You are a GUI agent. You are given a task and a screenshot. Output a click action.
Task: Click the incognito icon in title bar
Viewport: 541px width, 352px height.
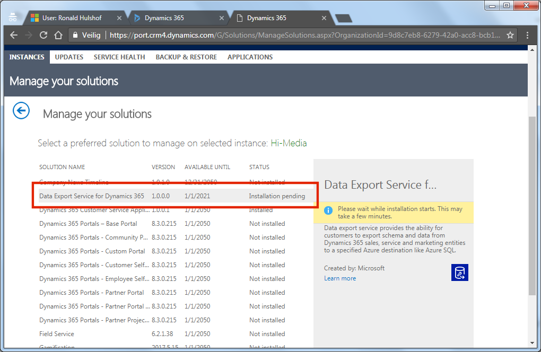tap(13, 17)
